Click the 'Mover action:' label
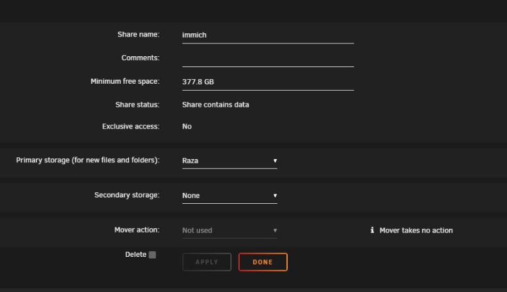 pos(137,230)
